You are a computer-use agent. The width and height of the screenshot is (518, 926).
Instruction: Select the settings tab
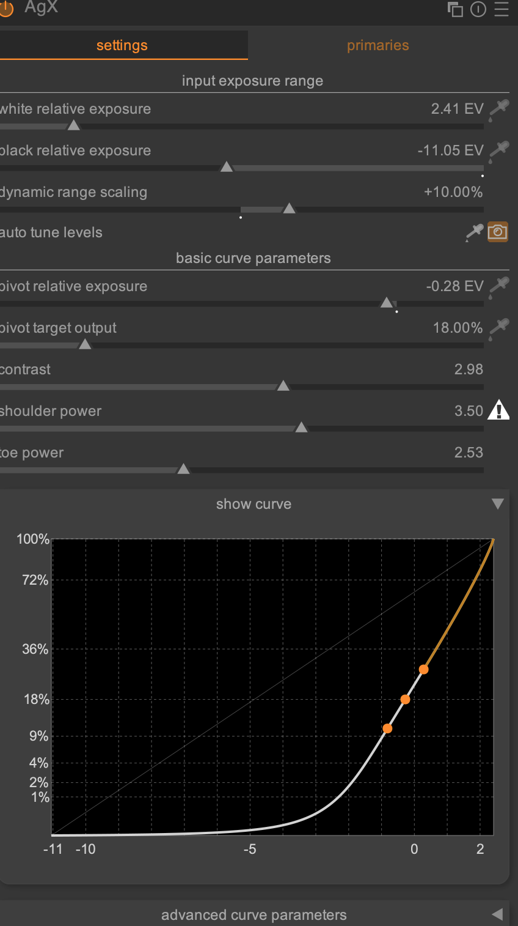[122, 45]
